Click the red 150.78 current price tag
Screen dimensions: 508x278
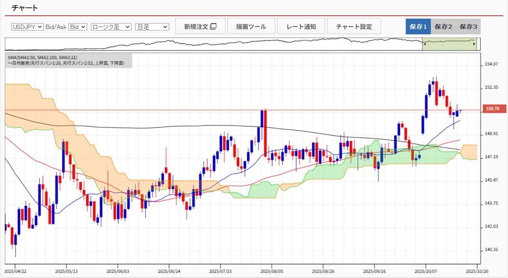tap(494, 109)
